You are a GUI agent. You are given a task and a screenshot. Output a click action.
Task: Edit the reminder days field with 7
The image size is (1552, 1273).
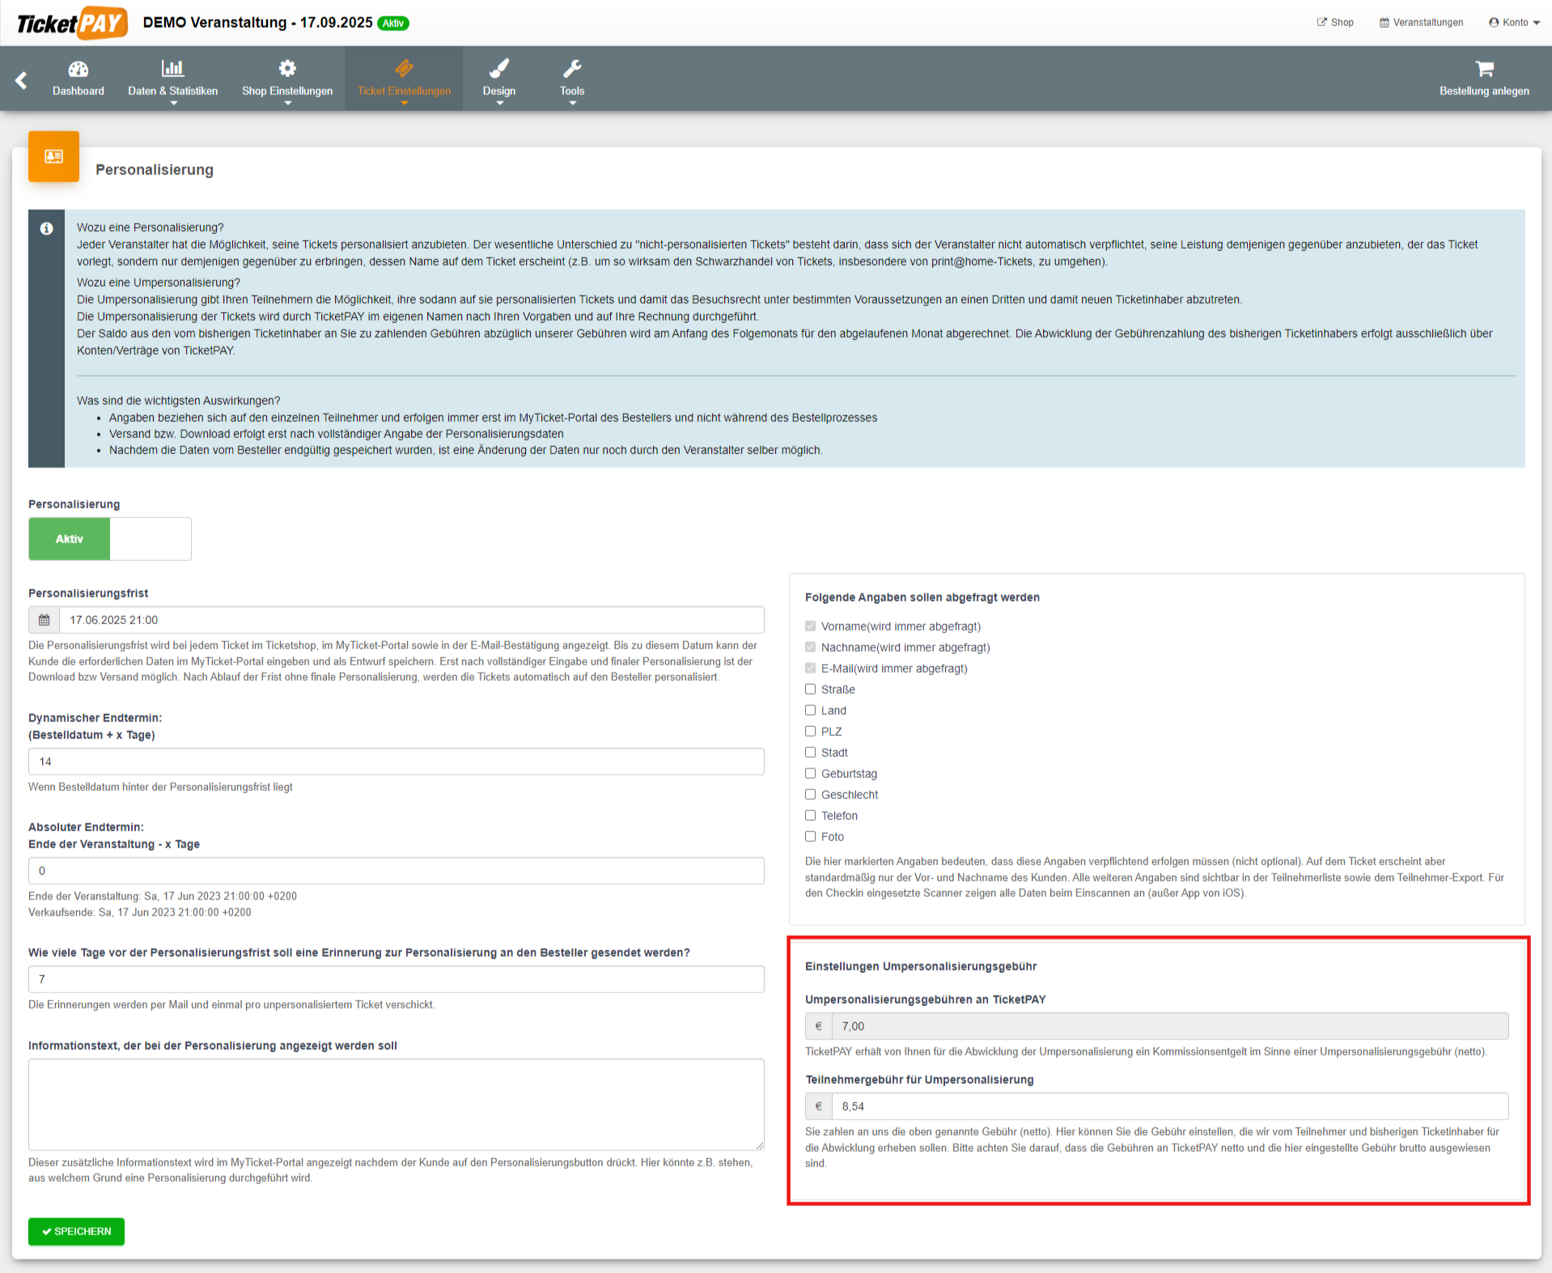[x=396, y=979]
